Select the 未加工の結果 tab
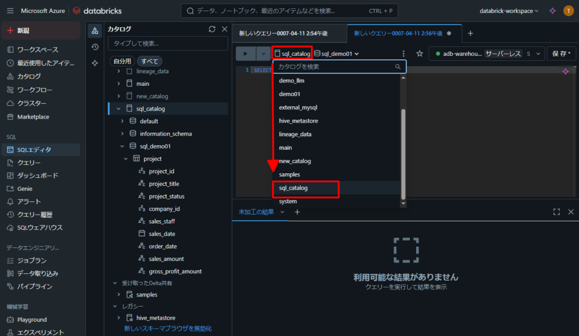579x336 pixels. [x=256, y=212]
